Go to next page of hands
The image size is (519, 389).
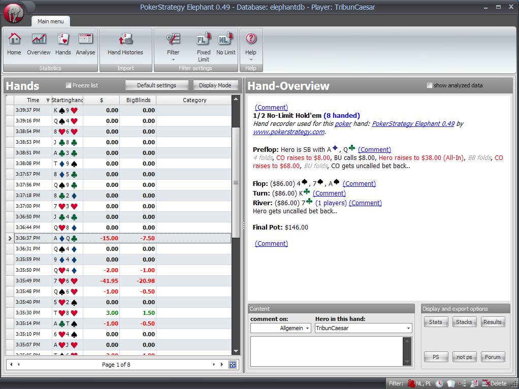(214, 365)
